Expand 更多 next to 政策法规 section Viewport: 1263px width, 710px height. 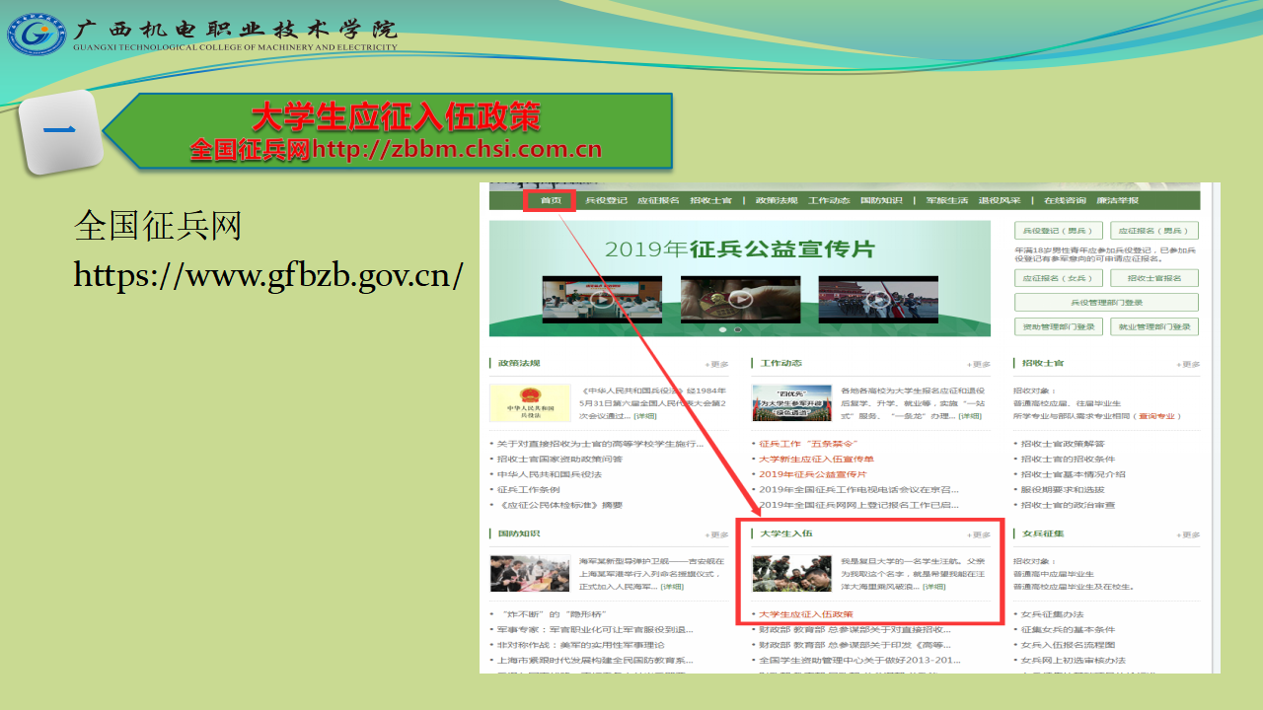(x=716, y=365)
